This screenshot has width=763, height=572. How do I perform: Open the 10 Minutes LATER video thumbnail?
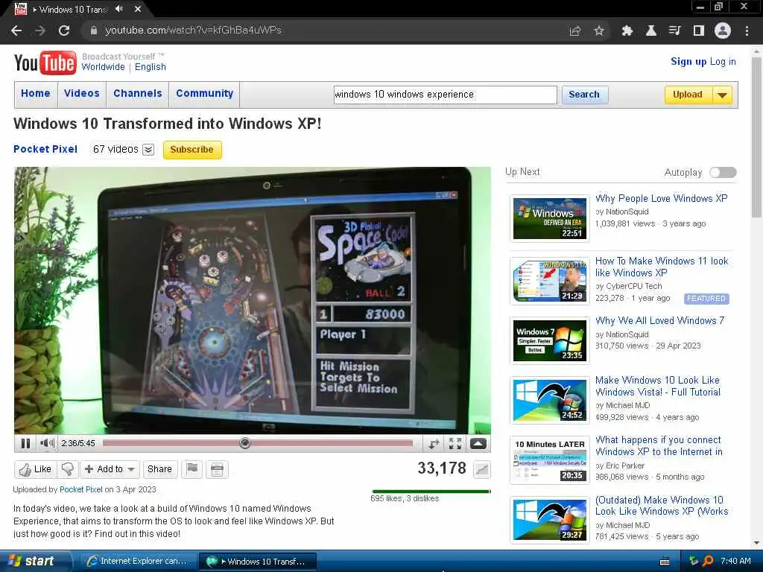(550, 460)
